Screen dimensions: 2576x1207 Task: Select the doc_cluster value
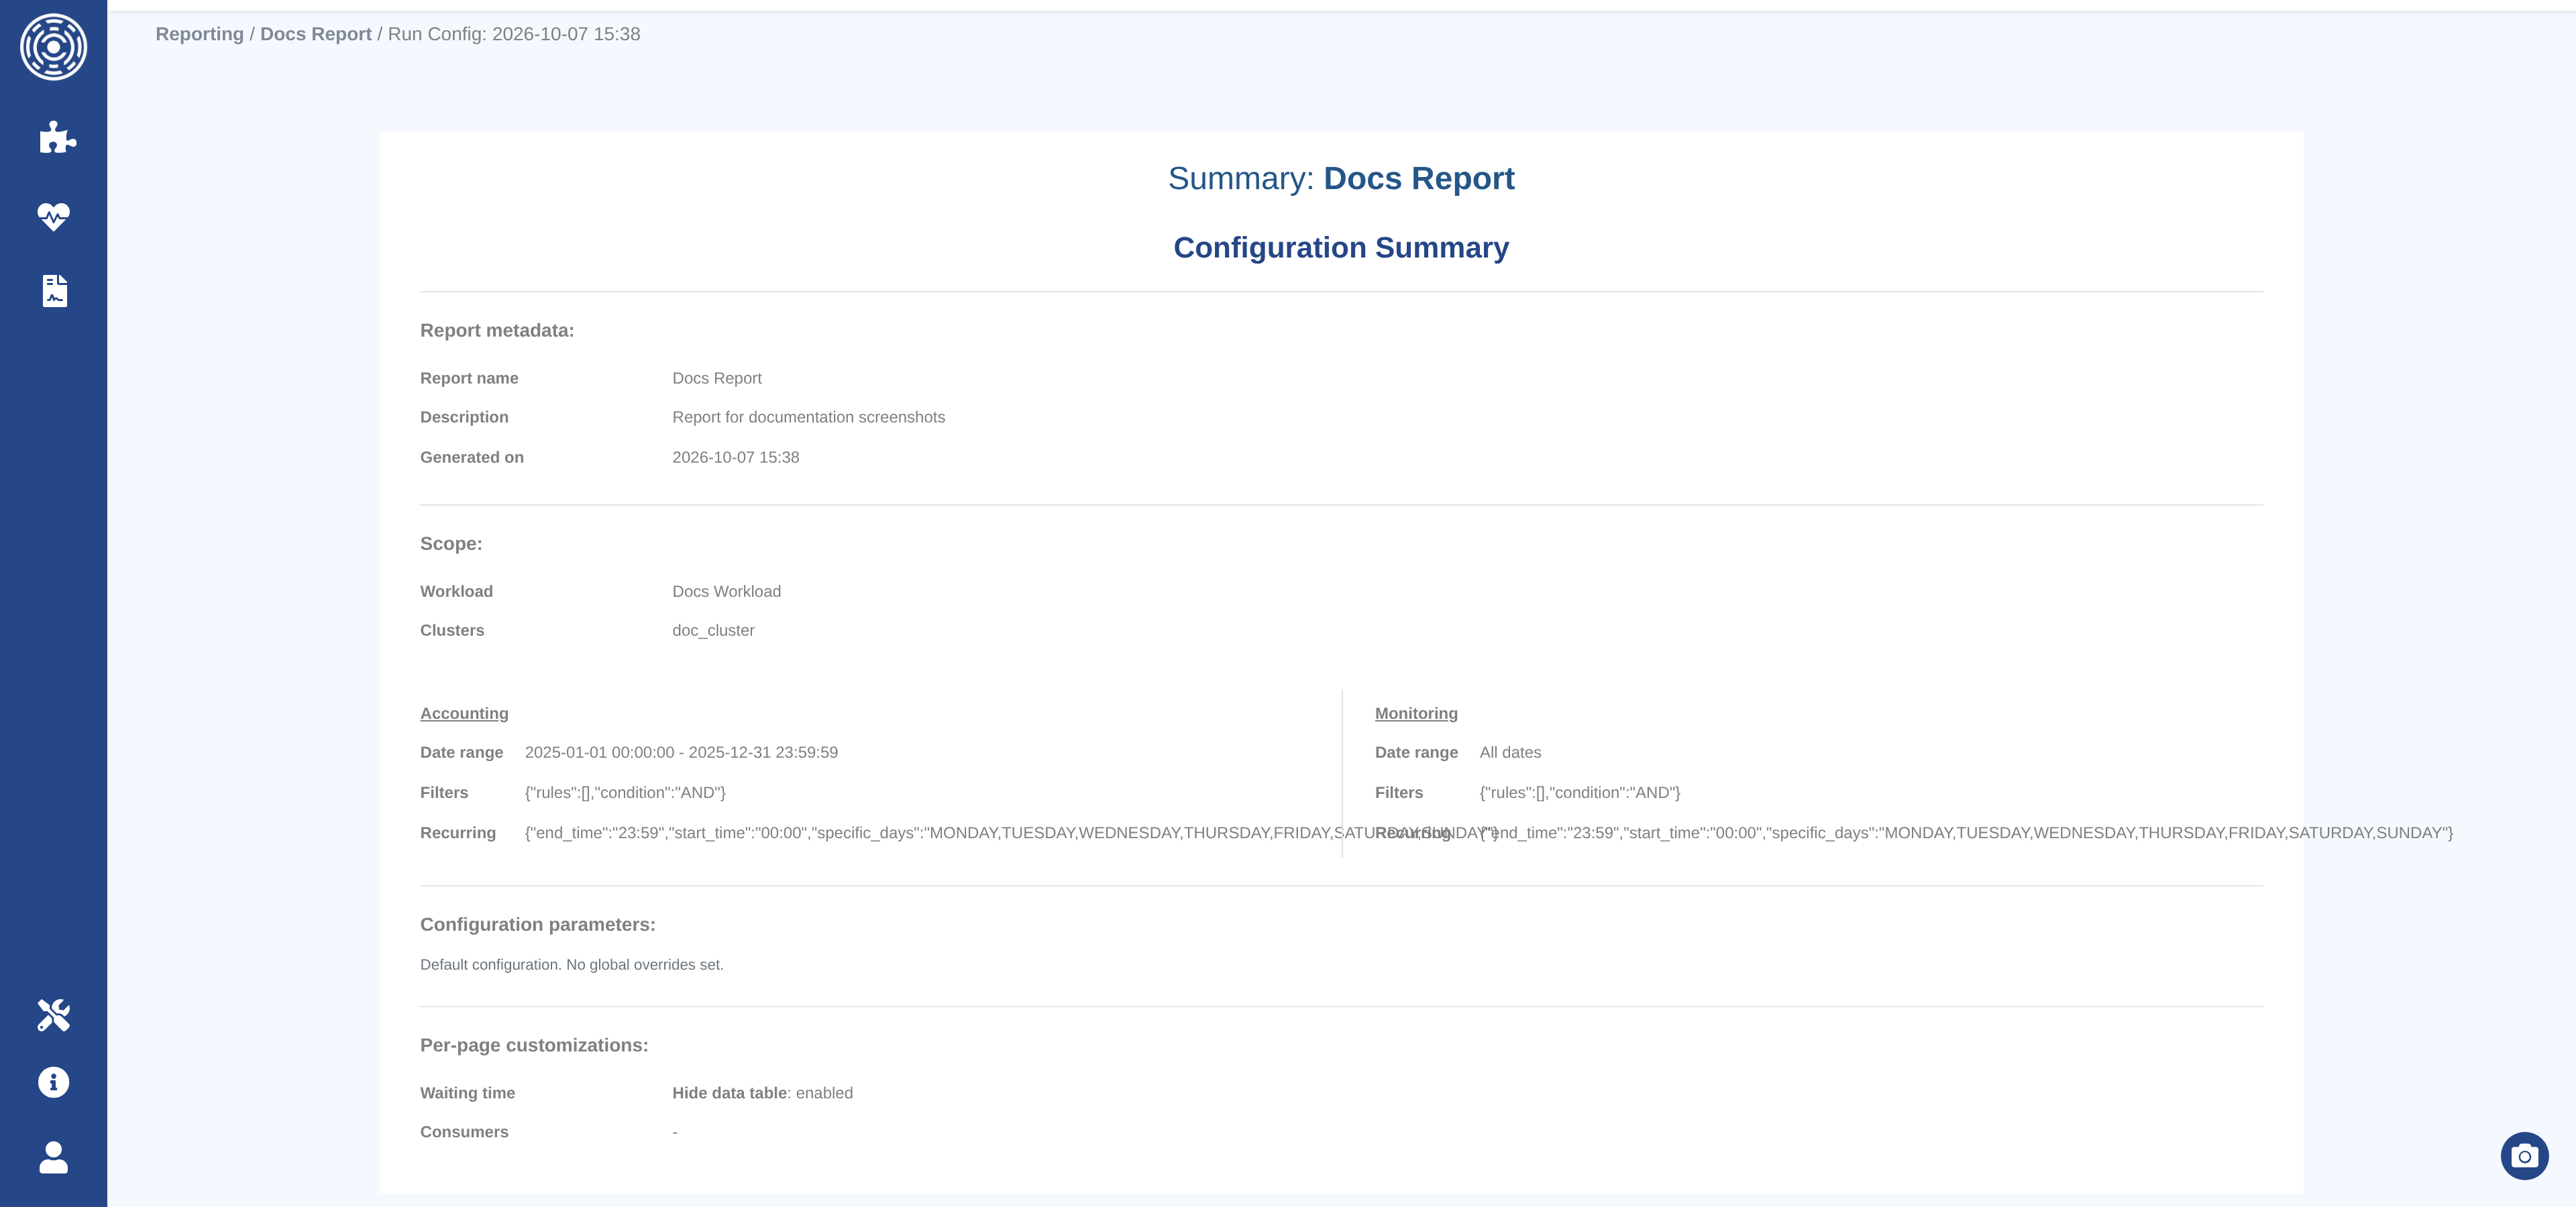pyautogui.click(x=713, y=630)
